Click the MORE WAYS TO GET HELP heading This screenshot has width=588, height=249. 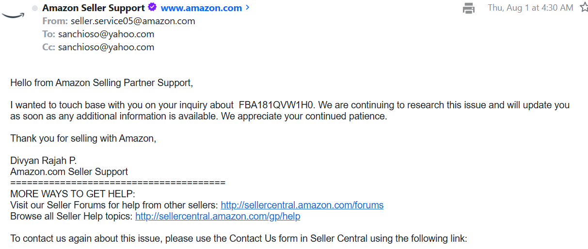[73, 194]
